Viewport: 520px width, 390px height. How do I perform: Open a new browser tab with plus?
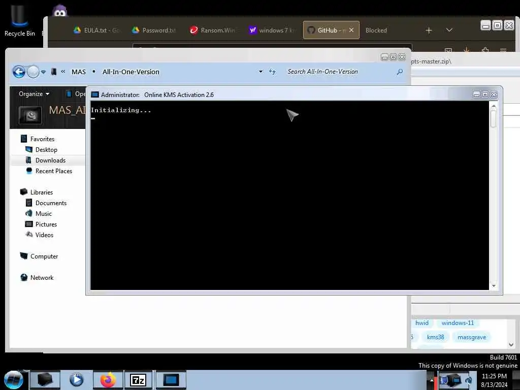(429, 30)
